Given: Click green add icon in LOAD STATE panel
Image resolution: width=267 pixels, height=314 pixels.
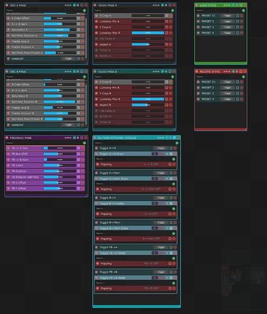Looking at the screenshot, I should tap(243, 10).
